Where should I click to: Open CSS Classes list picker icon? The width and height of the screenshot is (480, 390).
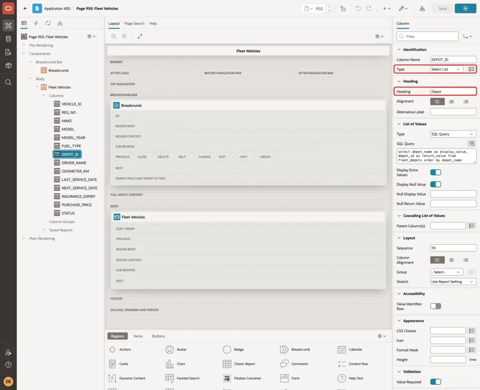coord(472,331)
